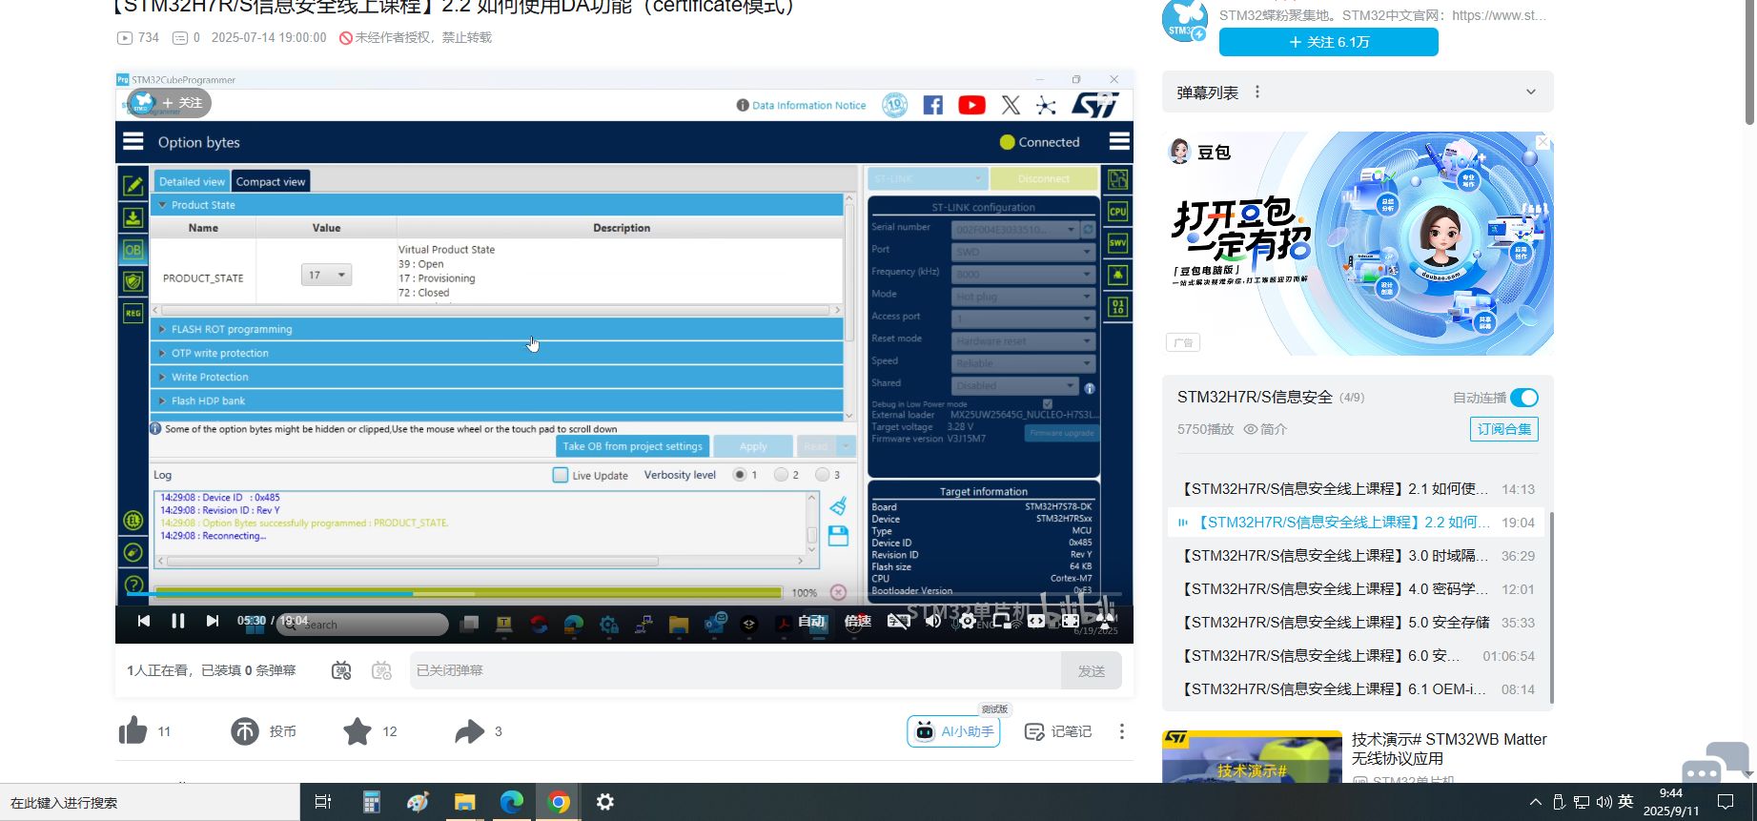Open the PRODUCT_STATE value dropdown
The image size is (1757, 821).
pos(326,275)
